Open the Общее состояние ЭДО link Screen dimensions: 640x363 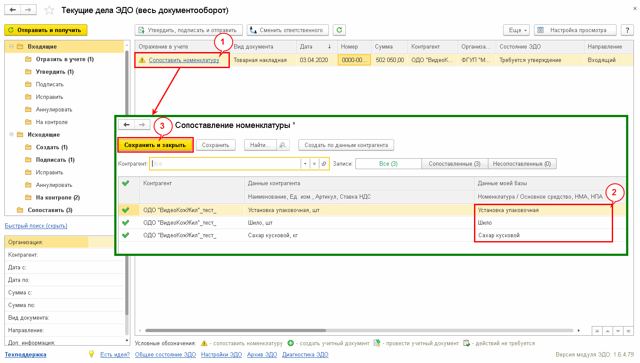[166, 354]
